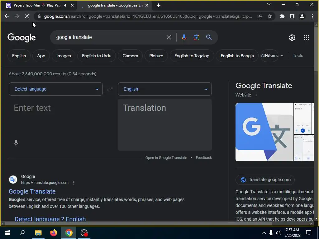Open Chrome profile avatar menu
This screenshot has height=239, width=319.
pyautogui.click(x=302, y=16)
